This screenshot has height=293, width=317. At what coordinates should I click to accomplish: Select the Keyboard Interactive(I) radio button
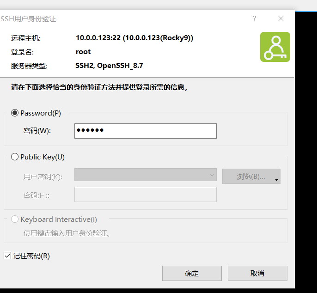15,219
